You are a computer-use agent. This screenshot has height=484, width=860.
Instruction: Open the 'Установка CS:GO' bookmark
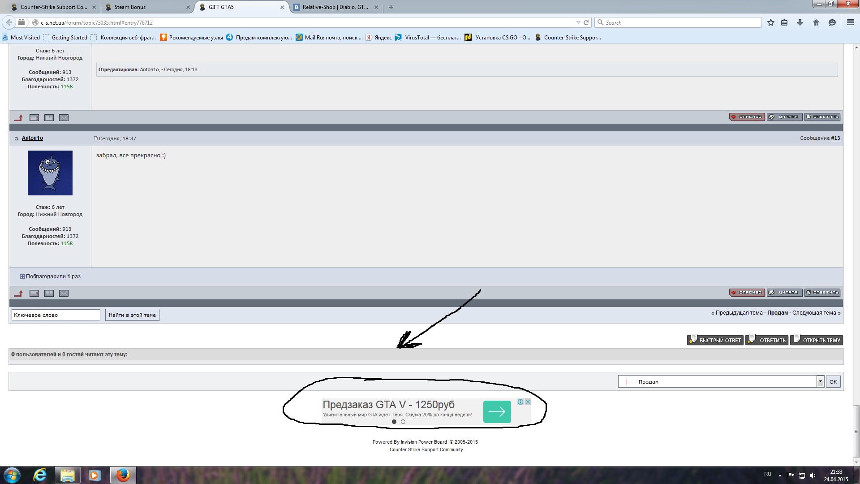[x=498, y=38]
